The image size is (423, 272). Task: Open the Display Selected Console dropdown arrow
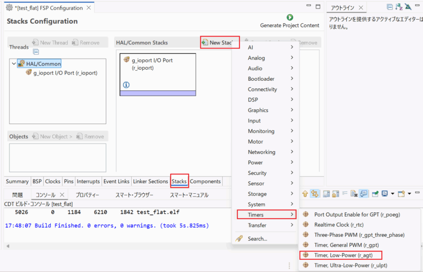click(x=392, y=194)
